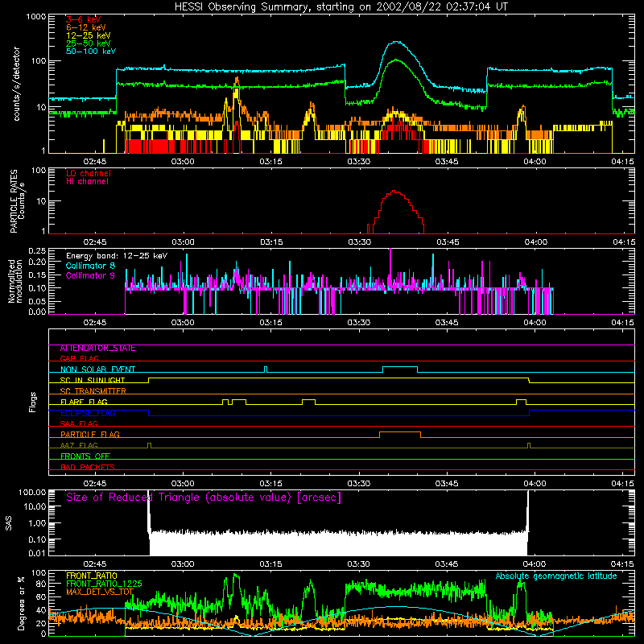The height and width of the screenshot is (644, 644).
Task: Click the GAP_FLAG label
Action: 79,358
